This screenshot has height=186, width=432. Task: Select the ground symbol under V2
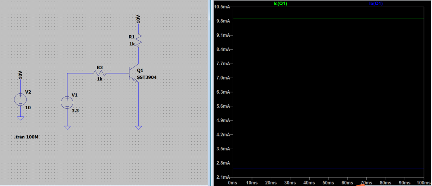(x=20, y=118)
